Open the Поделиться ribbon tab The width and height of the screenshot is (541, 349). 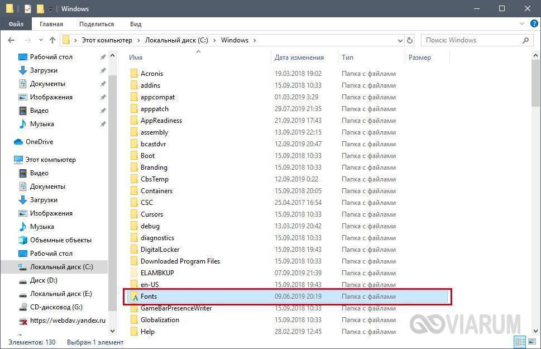point(97,24)
